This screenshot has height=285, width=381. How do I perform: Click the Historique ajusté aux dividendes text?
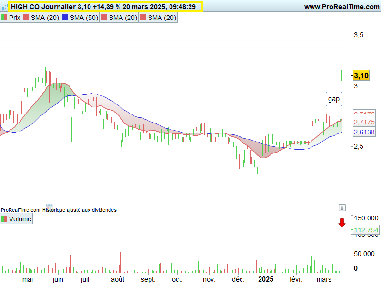click(x=80, y=210)
